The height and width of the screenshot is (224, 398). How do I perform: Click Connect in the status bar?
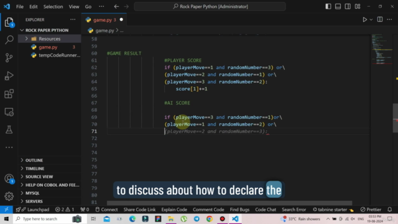(106, 210)
